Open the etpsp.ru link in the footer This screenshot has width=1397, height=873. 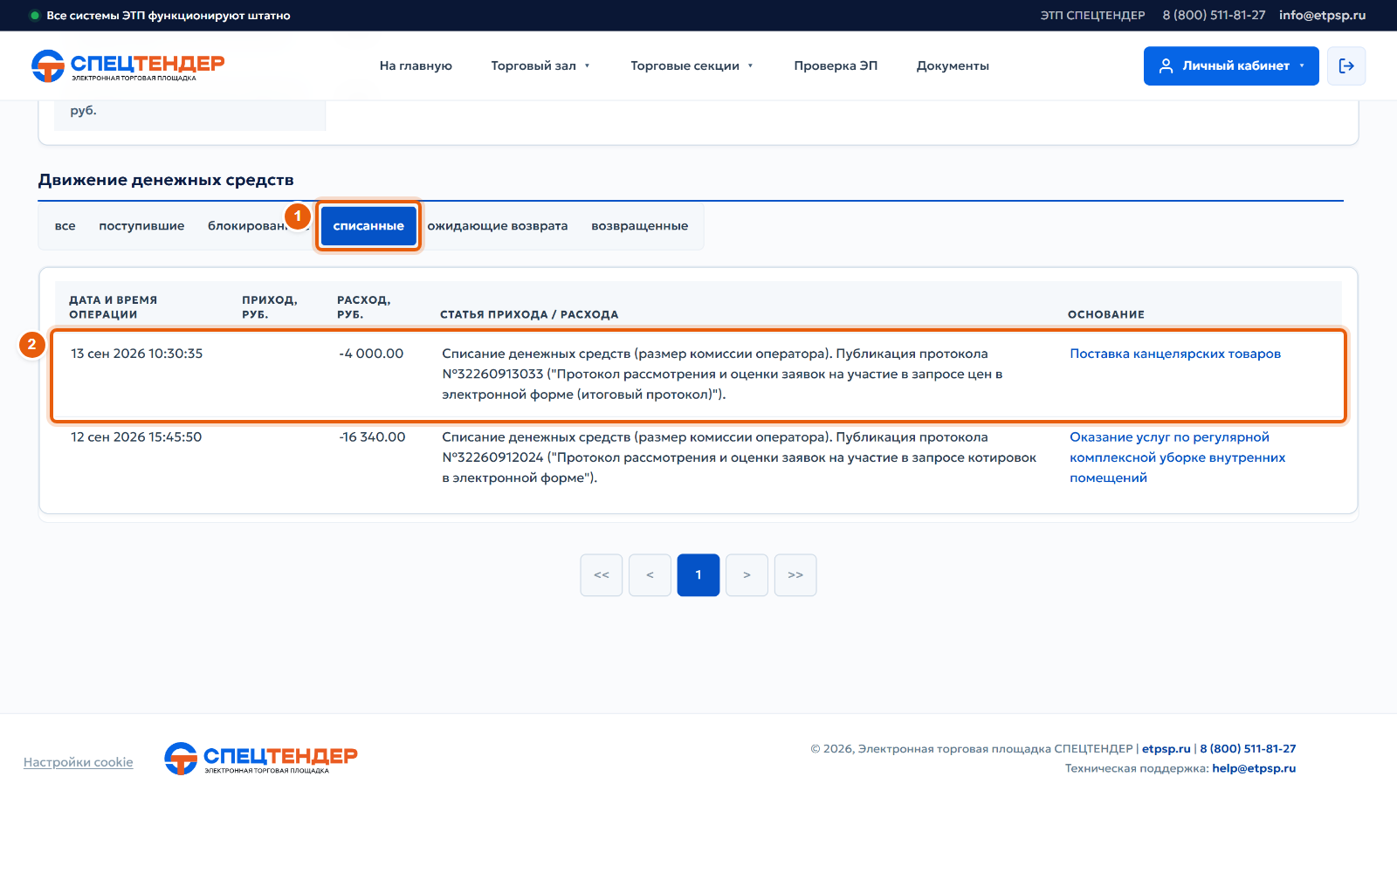(1166, 748)
